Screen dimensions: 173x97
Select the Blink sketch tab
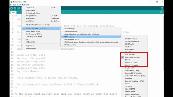pyautogui.click(x=13, y=13)
